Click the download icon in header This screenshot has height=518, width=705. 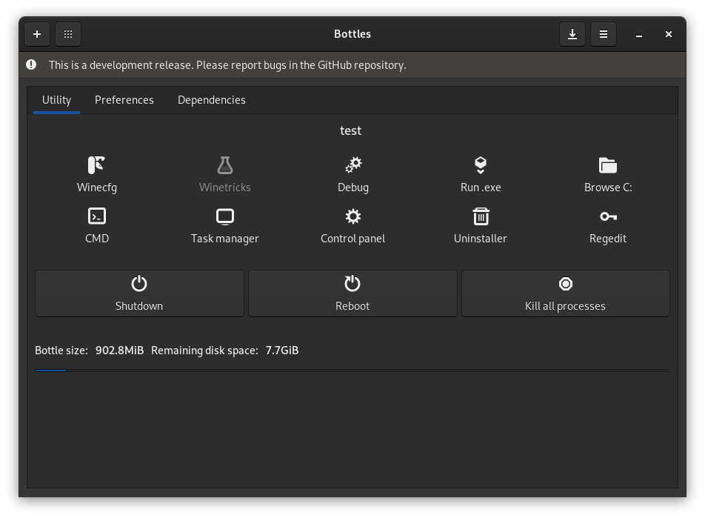pos(572,34)
